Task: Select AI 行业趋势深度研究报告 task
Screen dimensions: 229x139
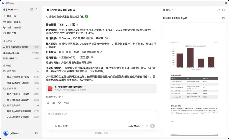Action: (x=21, y=47)
